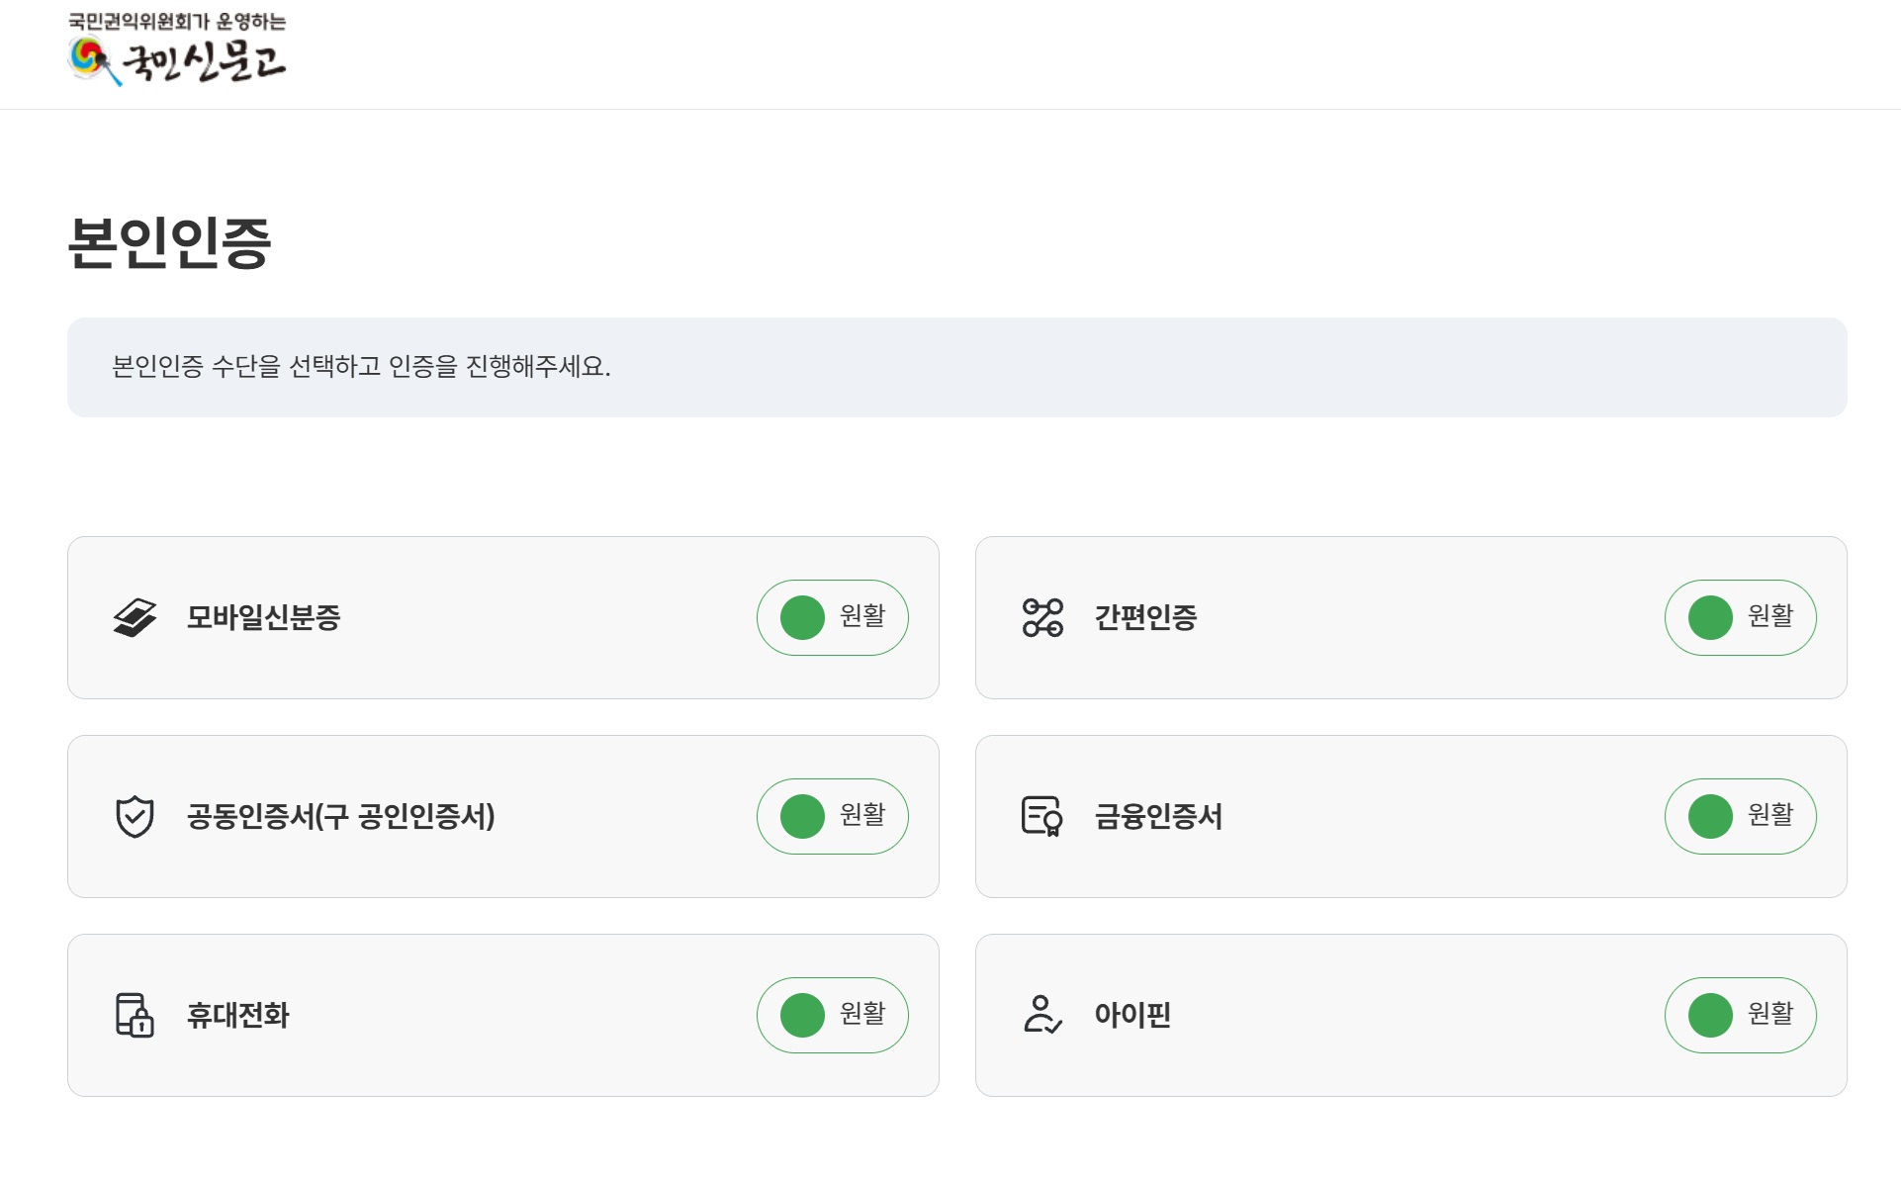
Task: Choose 모바일신분증 to start verification
Action: coord(501,616)
